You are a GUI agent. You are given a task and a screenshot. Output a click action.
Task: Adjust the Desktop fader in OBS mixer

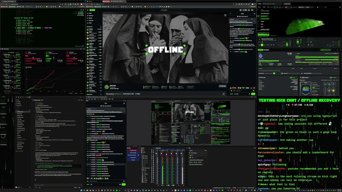pos(161,168)
